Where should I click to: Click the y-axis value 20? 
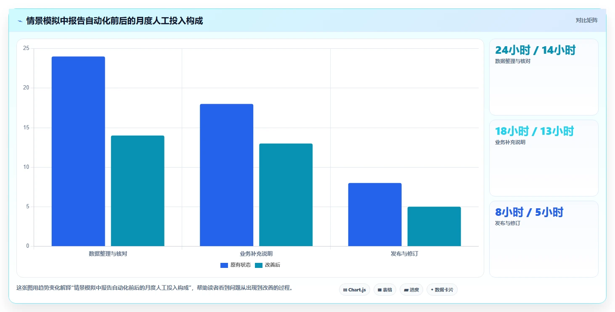point(26,88)
